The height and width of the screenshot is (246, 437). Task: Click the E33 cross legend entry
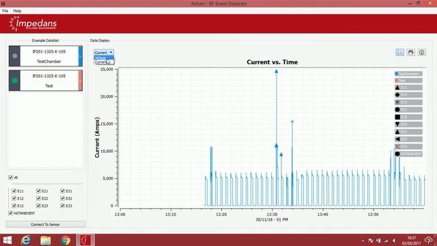(408, 146)
